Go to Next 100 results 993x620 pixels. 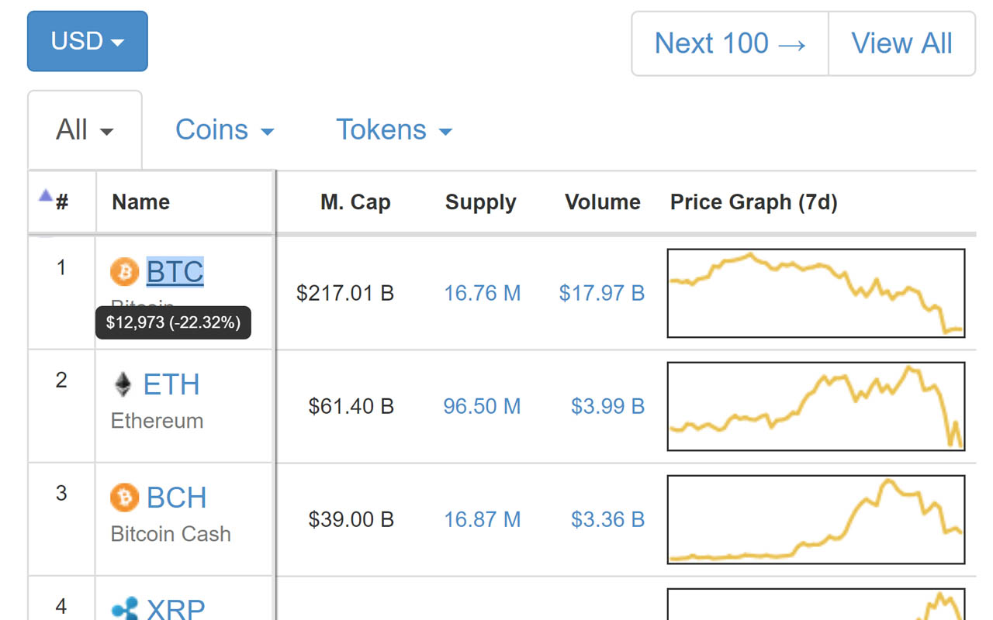point(730,43)
